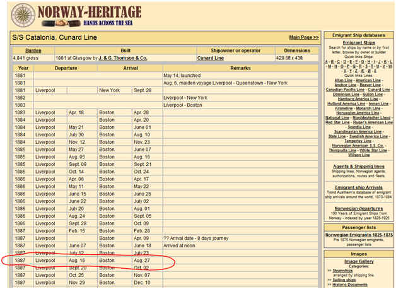
Task: Open the Guion Line link
Action: 373,94
